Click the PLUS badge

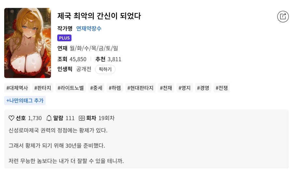64,38
